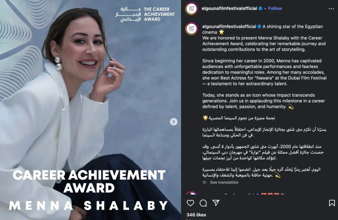Go to the next carousel image arrow
The height and width of the screenshot is (220, 338).
pos(173,122)
